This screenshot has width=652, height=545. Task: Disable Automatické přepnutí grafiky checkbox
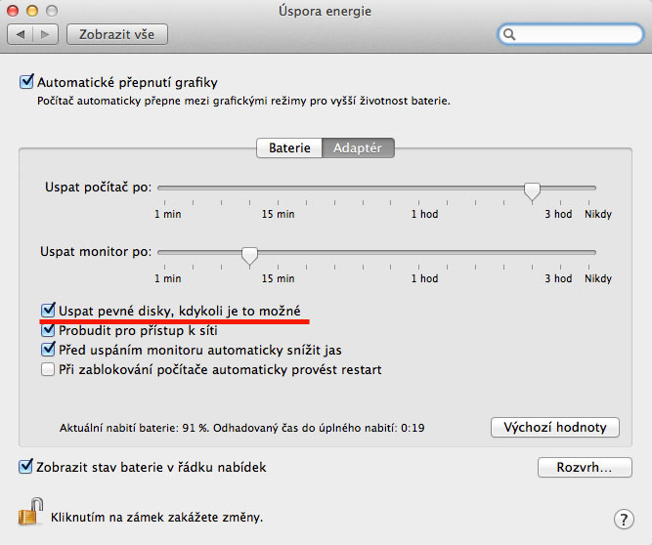[x=26, y=82]
